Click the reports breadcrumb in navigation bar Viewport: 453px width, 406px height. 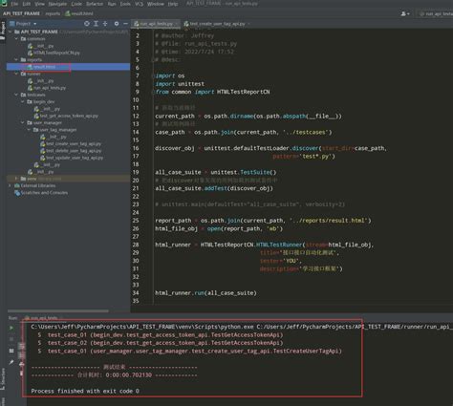click(53, 13)
